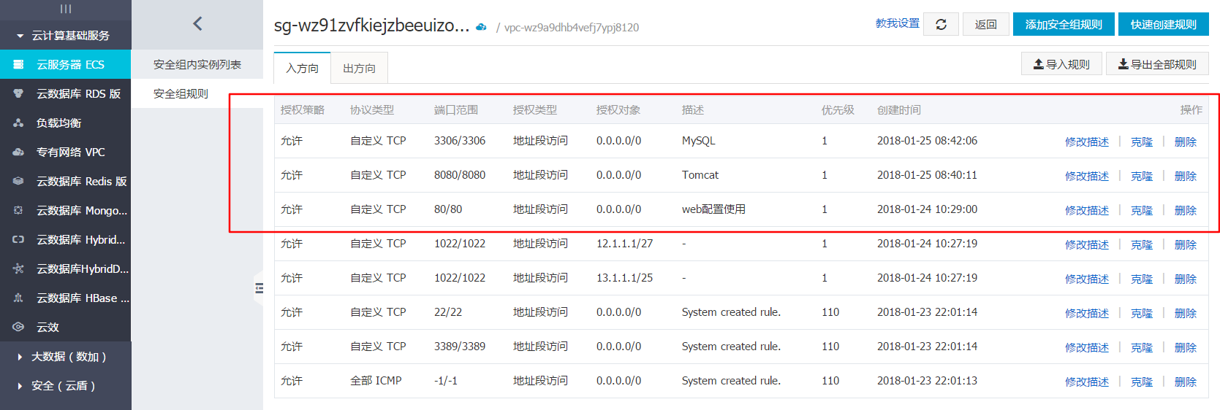Click 修改描述 for the 22/22 rule
Viewport: 1220px width, 410px height.
1087,313
